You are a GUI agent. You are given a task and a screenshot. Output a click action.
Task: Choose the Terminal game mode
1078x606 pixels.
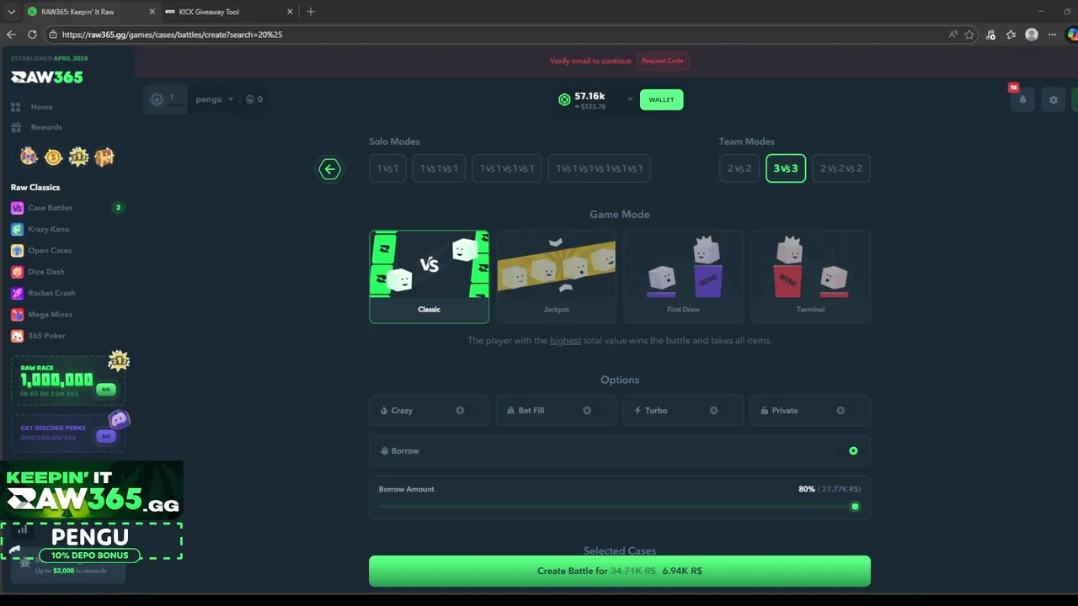click(810, 277)
